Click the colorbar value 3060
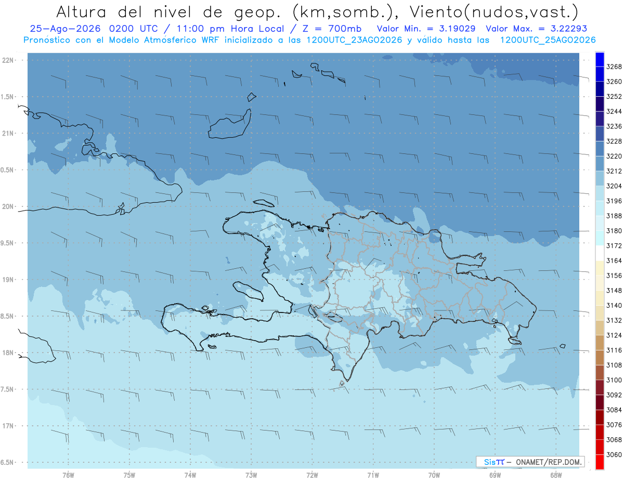The width and height of the screenshot is (624, 482). tap(614, 454)
